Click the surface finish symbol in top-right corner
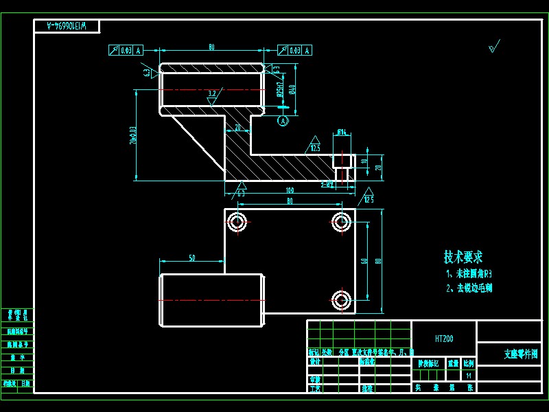549x412 pixels. coord(494,46)
